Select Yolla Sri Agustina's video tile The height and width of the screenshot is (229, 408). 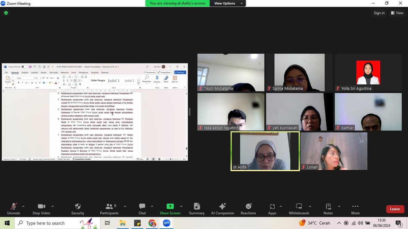coord(368,73)
